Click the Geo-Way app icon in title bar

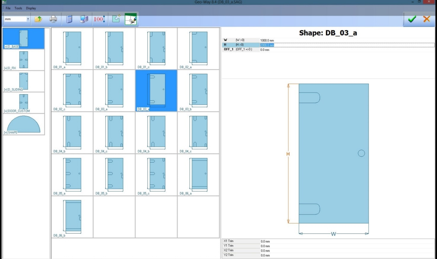tap(4, 2)
